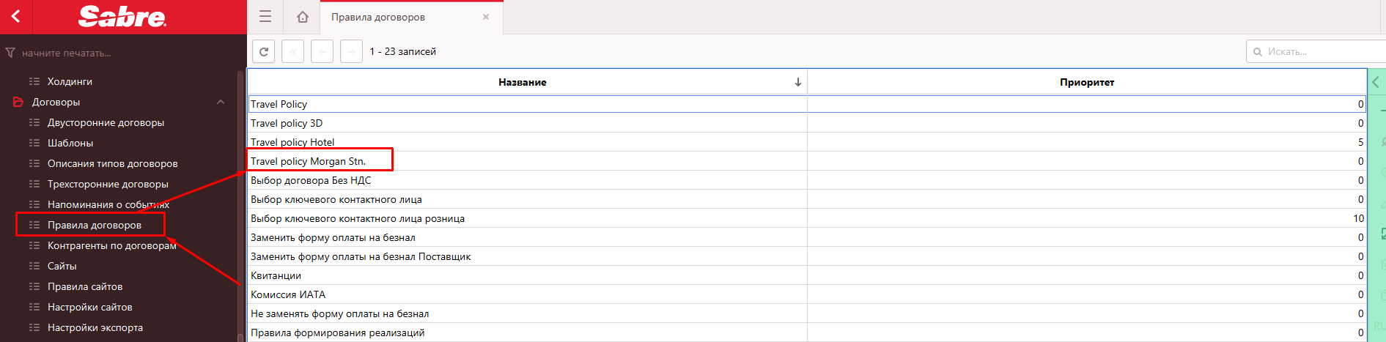Close the Правила договоров tab
Image resolution: width=1386 pixels, height=342 pixels.
(485, 17)
